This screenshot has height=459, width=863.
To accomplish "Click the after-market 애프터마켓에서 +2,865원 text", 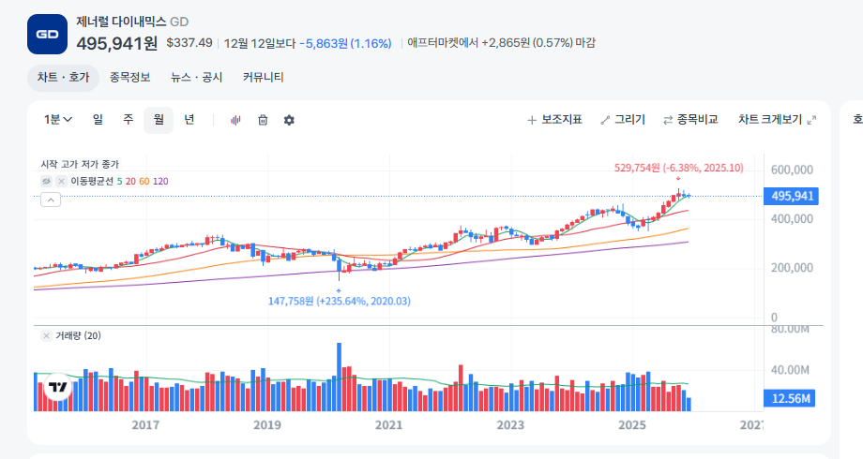I will click(x=502, y=43).
